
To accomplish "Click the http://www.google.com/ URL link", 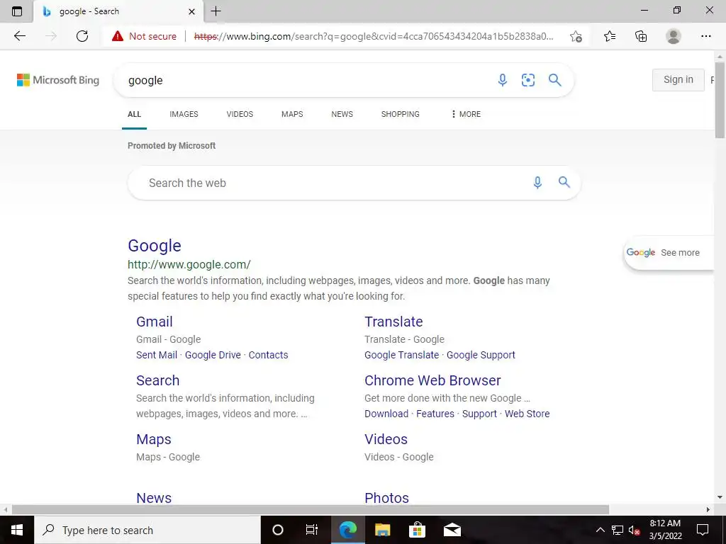I will 189,265.
